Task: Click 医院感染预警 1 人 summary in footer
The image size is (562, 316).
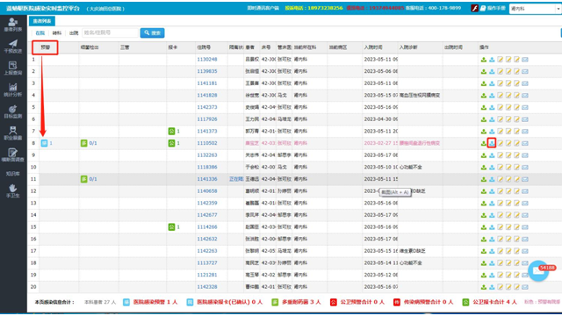Action: (150, 302)
